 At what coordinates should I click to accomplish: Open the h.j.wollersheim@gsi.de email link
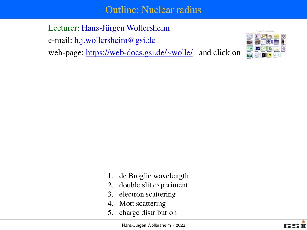(115, 40)
